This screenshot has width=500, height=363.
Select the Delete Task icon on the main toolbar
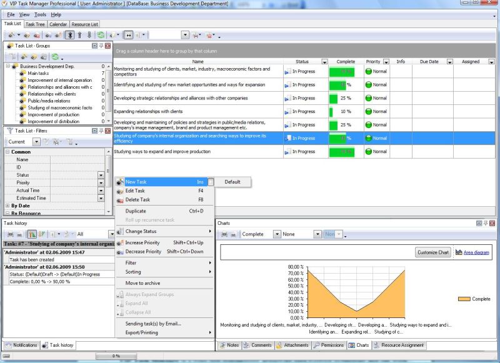(x=35, y=35)
